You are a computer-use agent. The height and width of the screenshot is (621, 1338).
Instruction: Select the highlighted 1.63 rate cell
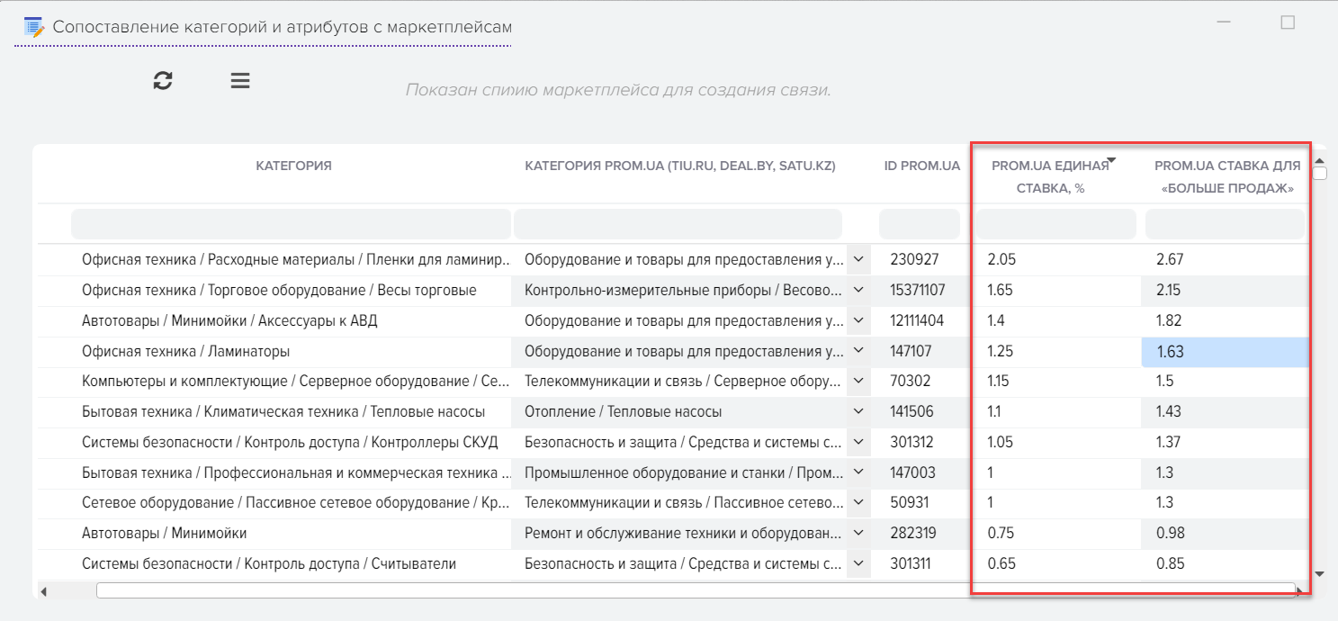1224,352
